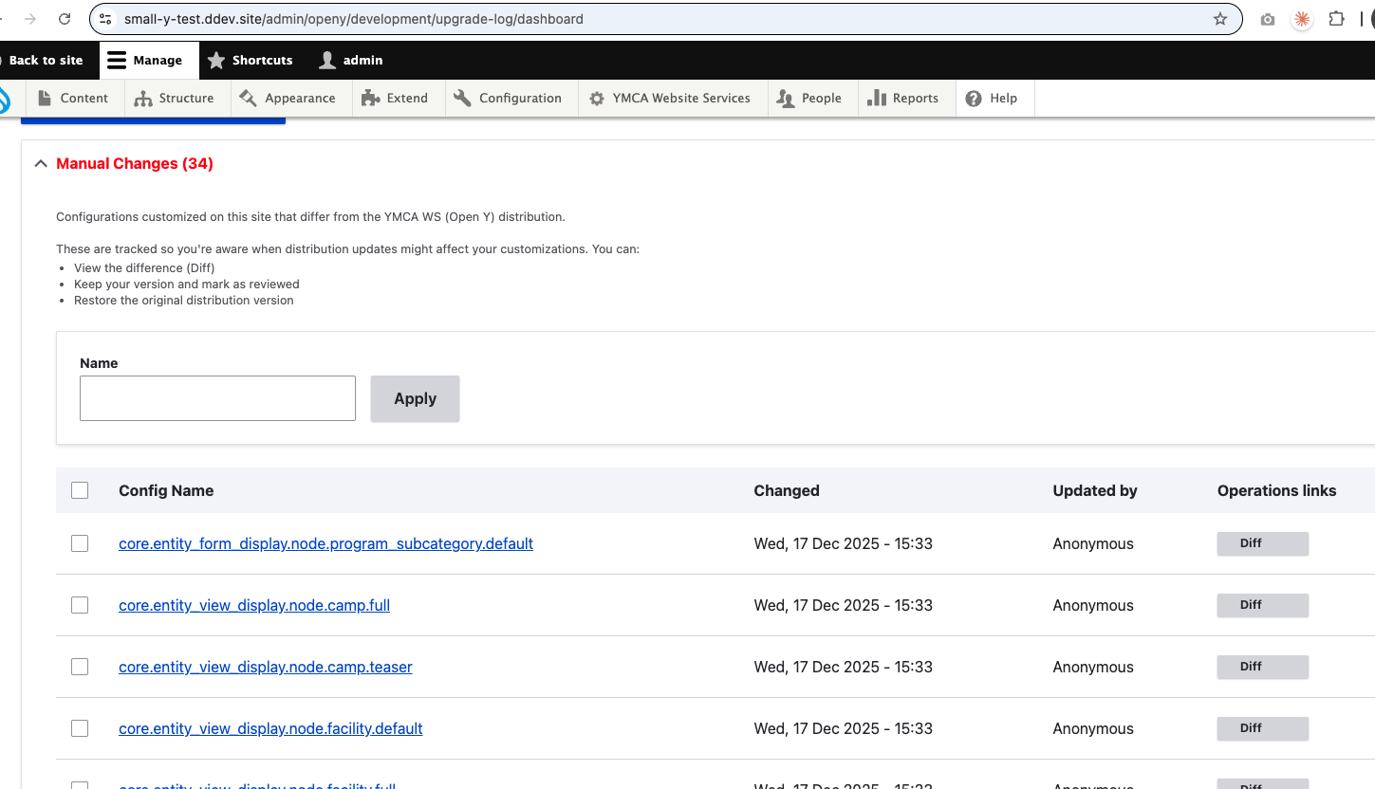Click the camera screenshot extension icon
Screen dimensions: 1375x789
1267,19
